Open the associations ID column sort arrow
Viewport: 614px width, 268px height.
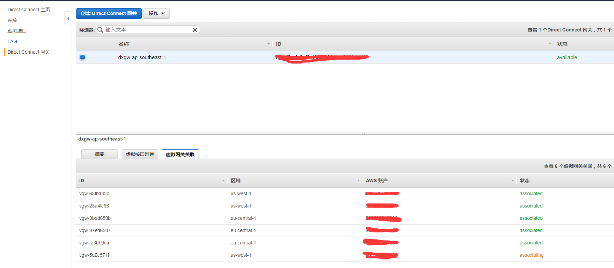(x=224, y=180)
